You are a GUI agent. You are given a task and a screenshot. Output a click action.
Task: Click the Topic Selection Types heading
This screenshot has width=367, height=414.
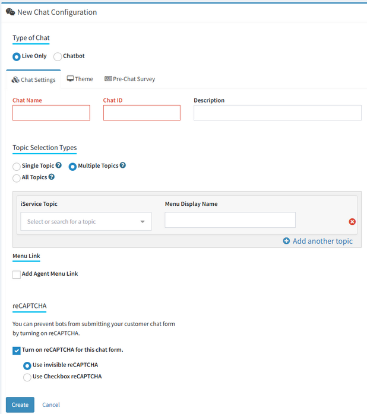tap(45, 147)
